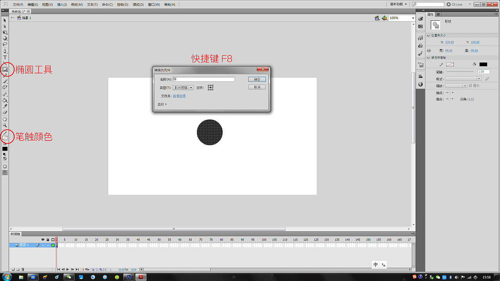Image resolution: width=500 pixels, height=281 pixels.
Task: Pick the Eyedropper tool
Action: coord(5,106)
